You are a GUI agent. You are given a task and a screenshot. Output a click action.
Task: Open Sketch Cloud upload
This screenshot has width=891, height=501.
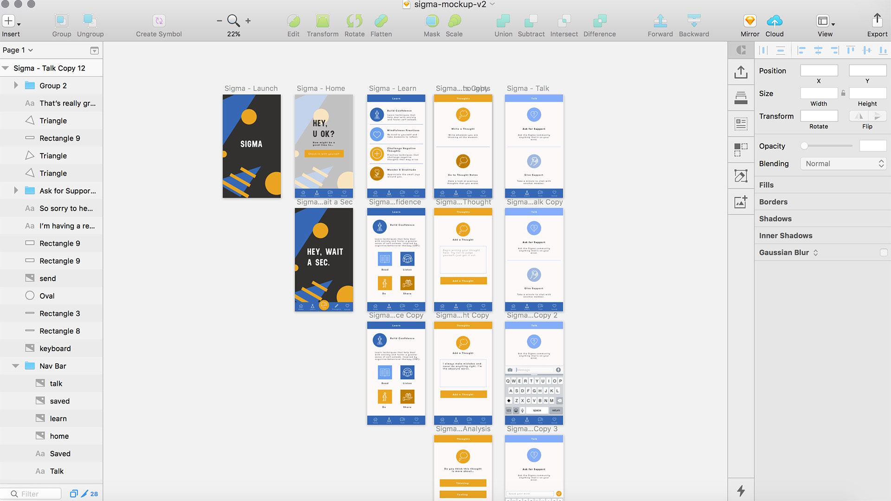(x=775, y=21)
